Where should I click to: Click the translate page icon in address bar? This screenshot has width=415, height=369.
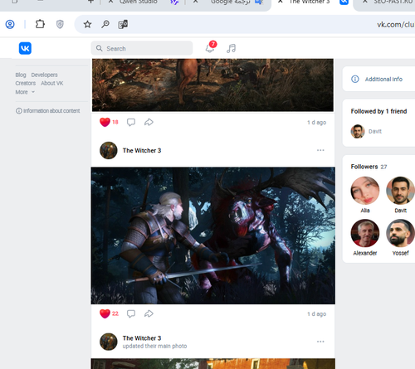click(123, 24)
